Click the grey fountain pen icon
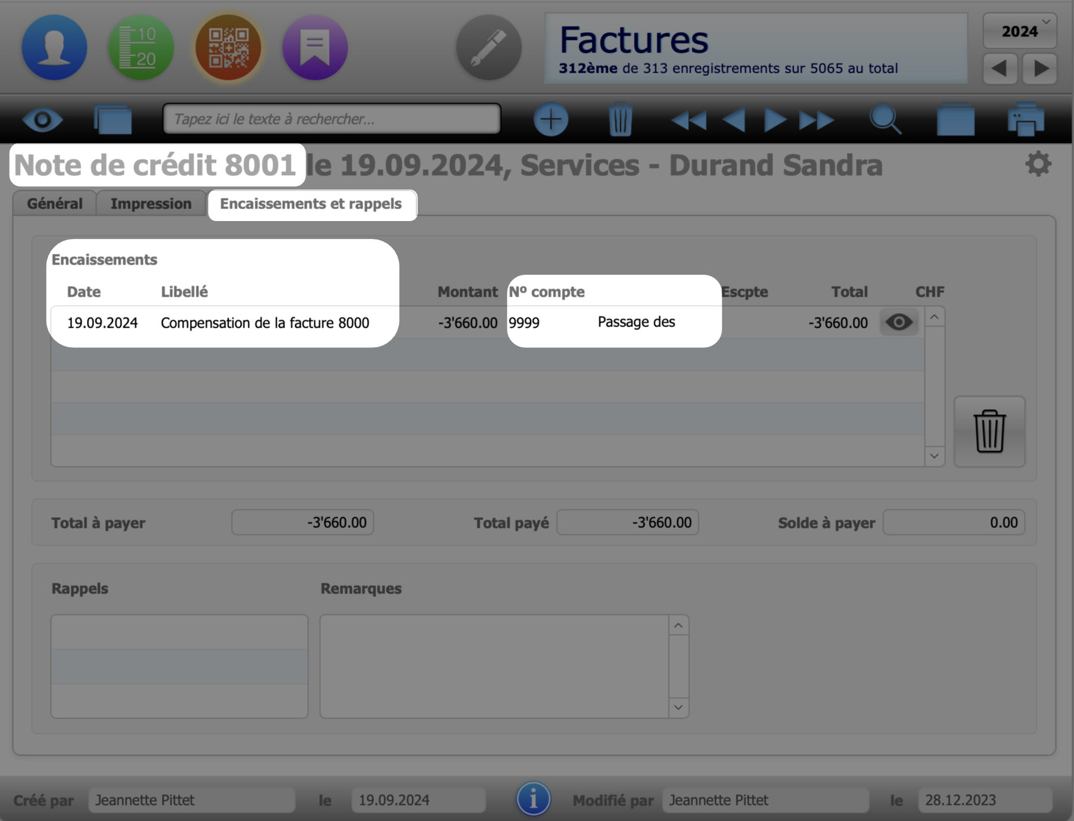The height and width of the screenshot is (821, 1074). (489, 48)
